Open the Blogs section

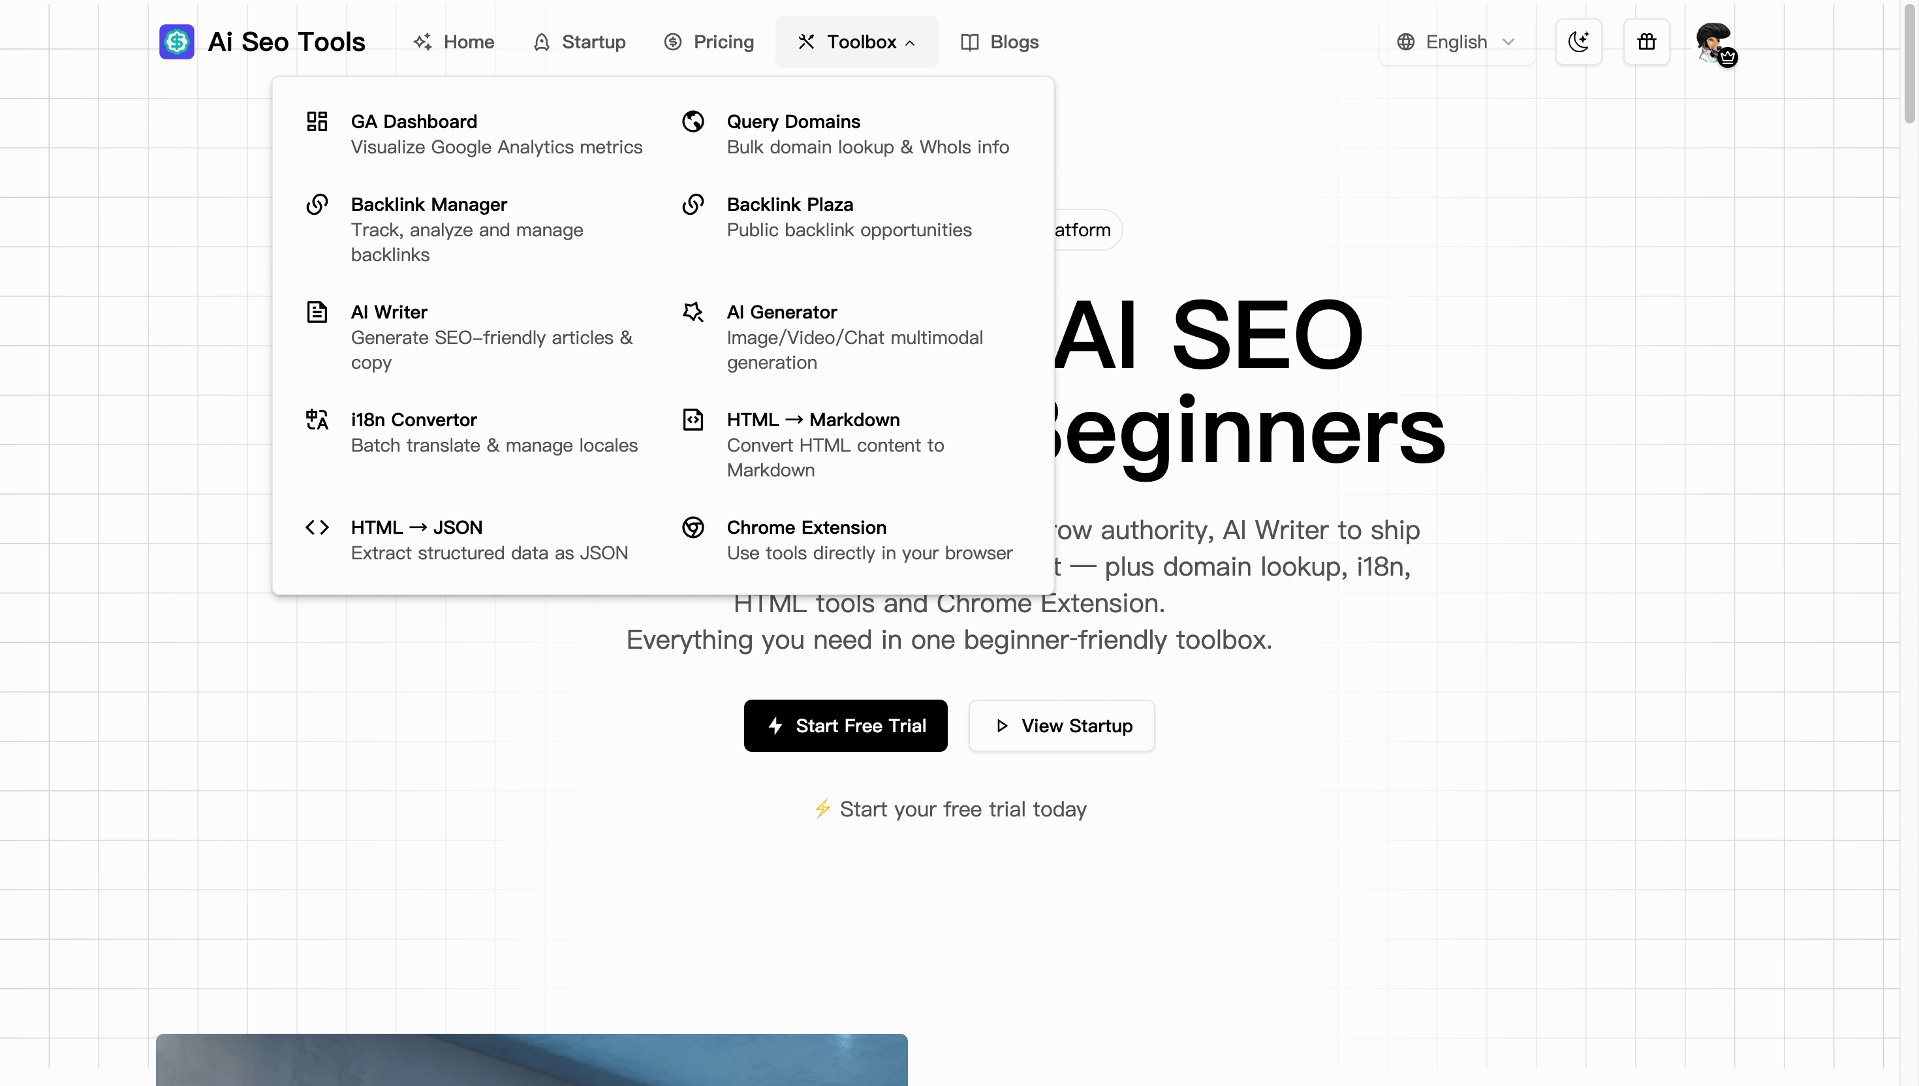tap(999, 42)
